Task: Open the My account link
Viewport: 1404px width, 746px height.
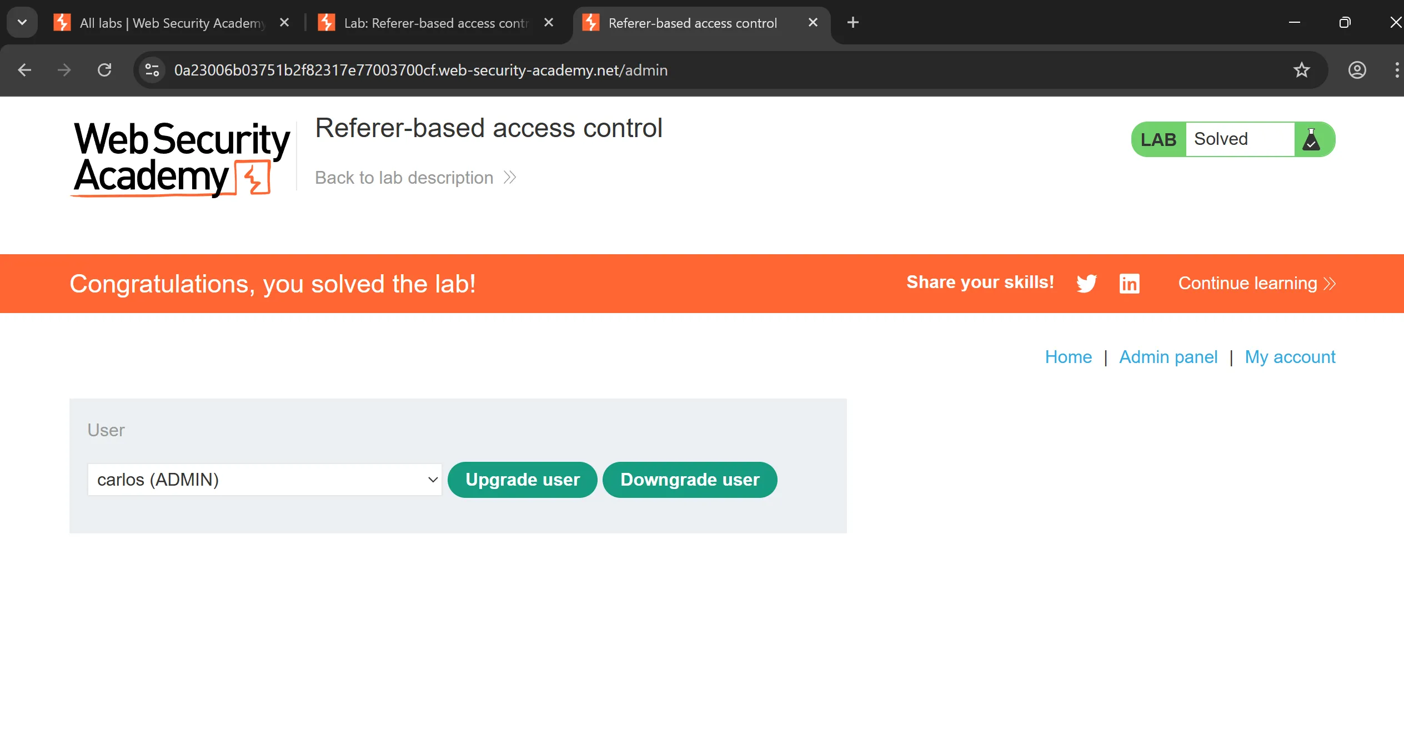Action: coord(1290,357)
